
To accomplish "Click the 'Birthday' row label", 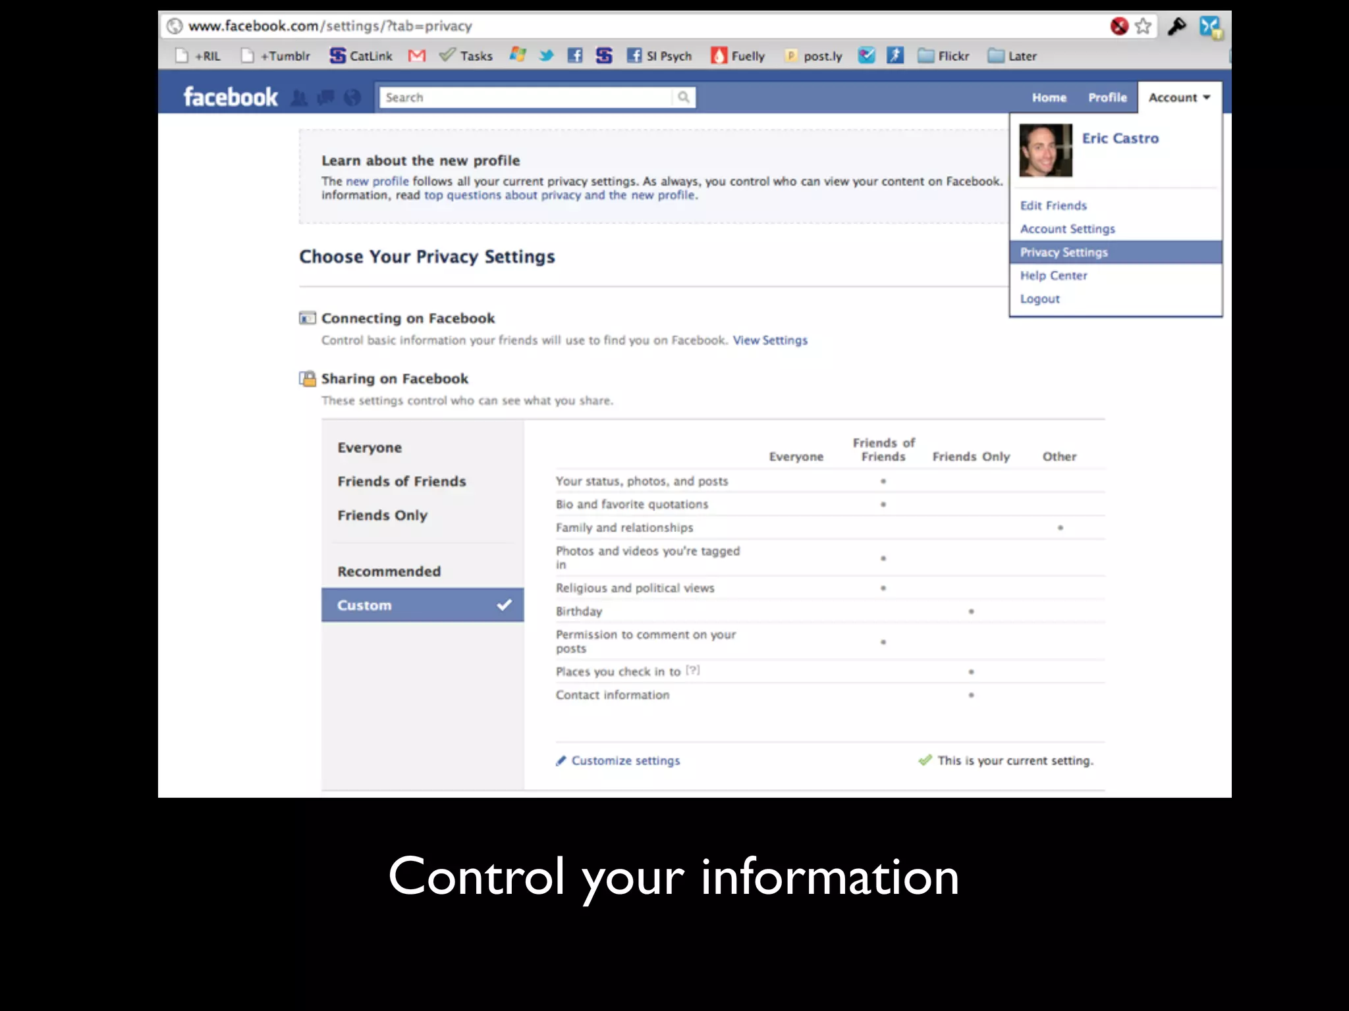I will [x=579, y=611].
